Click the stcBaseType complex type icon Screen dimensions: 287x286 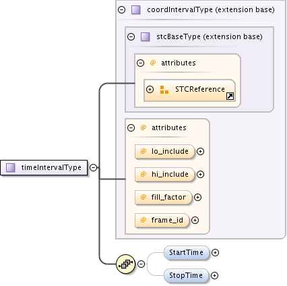tap(146, 36)
